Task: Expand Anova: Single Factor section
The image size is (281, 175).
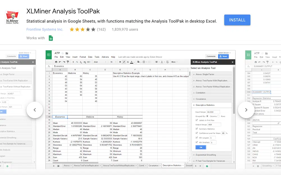Action: tap(212, 74)
